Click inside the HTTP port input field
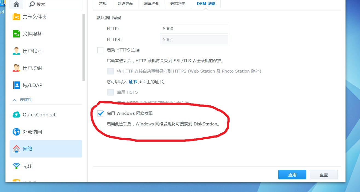The height and width of the screenshot is (192, 360). (x=194, y=28)
